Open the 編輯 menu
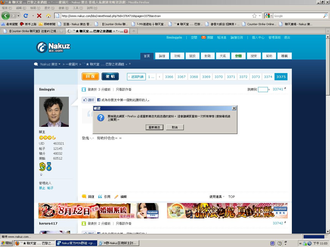This screenshot has width=330, height=247. (21, 8)
